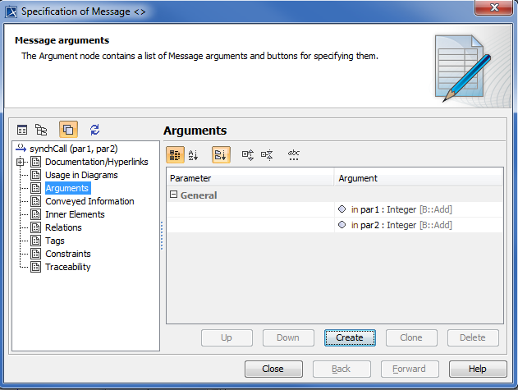This screenshot has width=518, height=390.
Task: Click the circle icon beside par2 argument
Action: (x=342, y=225)
